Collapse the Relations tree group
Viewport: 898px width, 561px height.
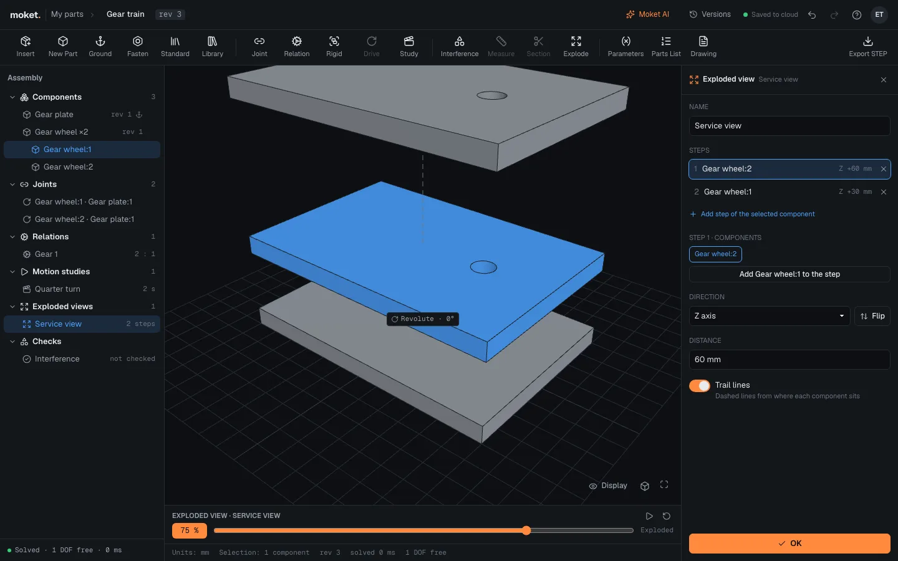coord(12,237)
